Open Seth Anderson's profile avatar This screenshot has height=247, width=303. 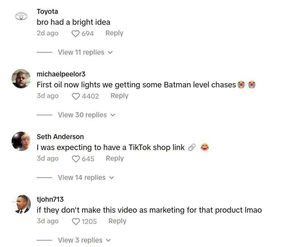21,141
